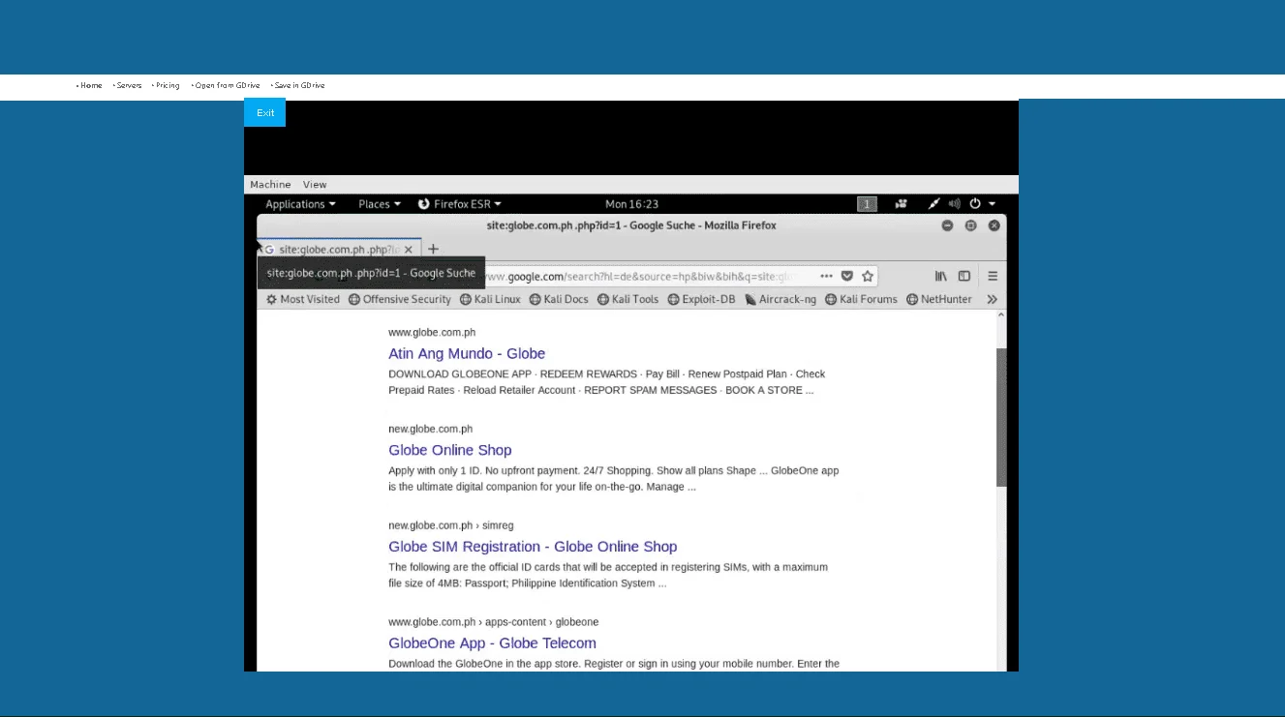Click the Google favicon on the tab
Image resolution: width=1285 pixels, height=717 pixels.
click(269, 250)
